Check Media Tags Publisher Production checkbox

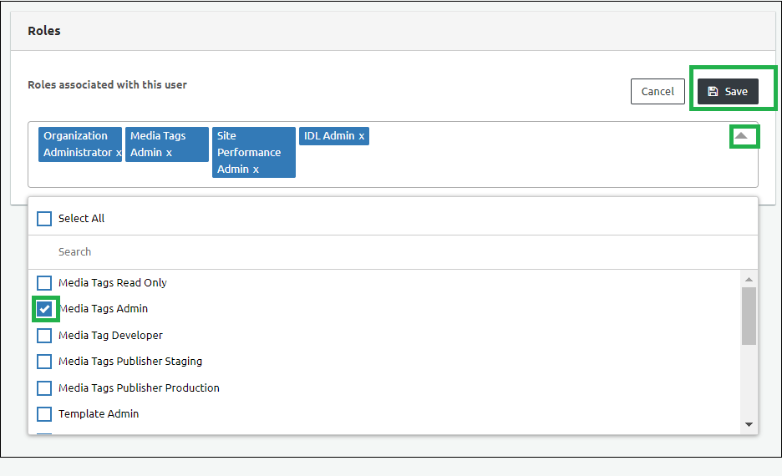click(x=44, y=388)
